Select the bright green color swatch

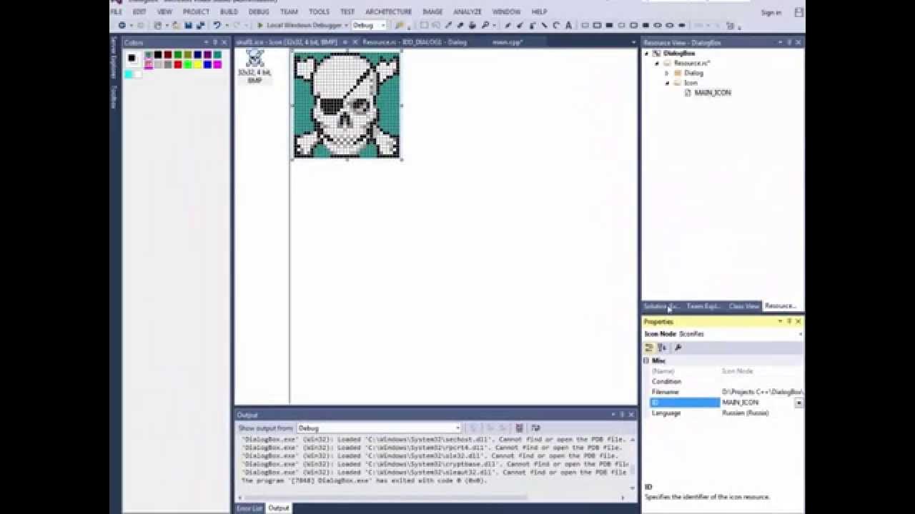[x=188, y=65]
